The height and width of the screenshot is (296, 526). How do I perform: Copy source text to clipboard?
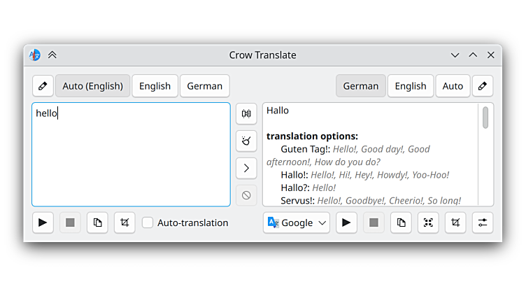pos(97,223)
